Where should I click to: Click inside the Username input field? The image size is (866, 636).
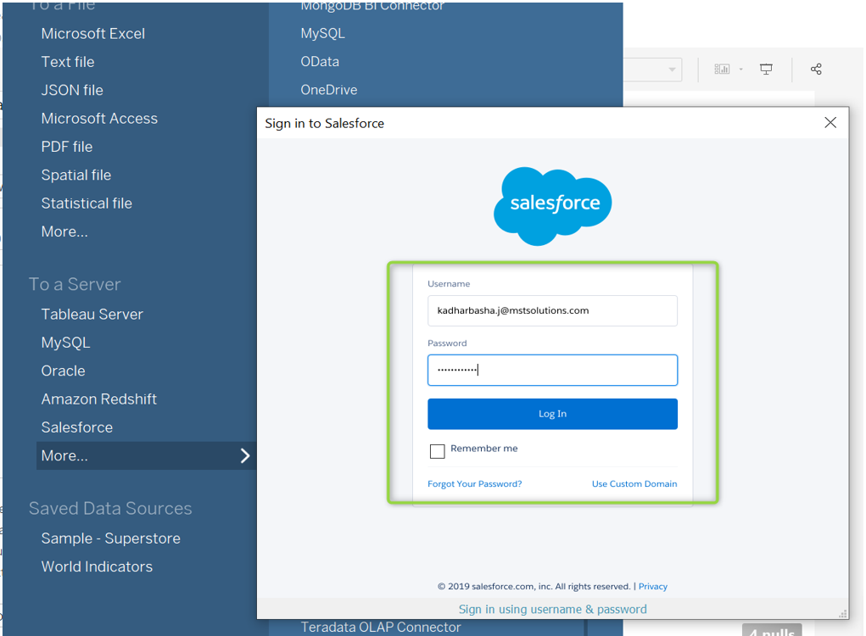click(552, 310)
